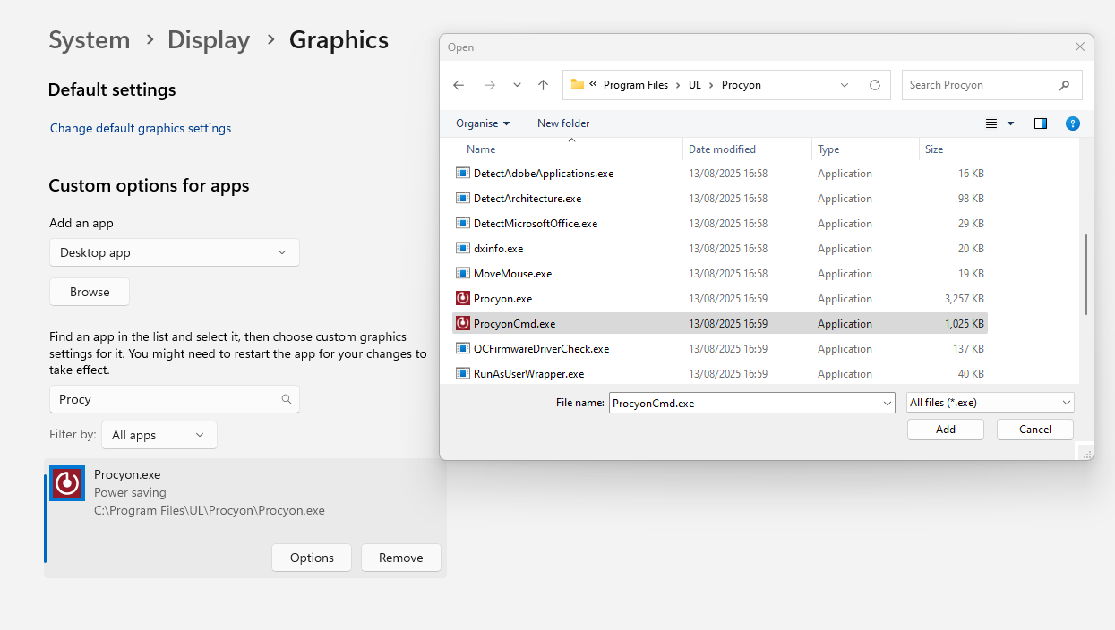Refresh the Procyon folder listing
This screenshot has height=630, width=1115.
point(875,85)
